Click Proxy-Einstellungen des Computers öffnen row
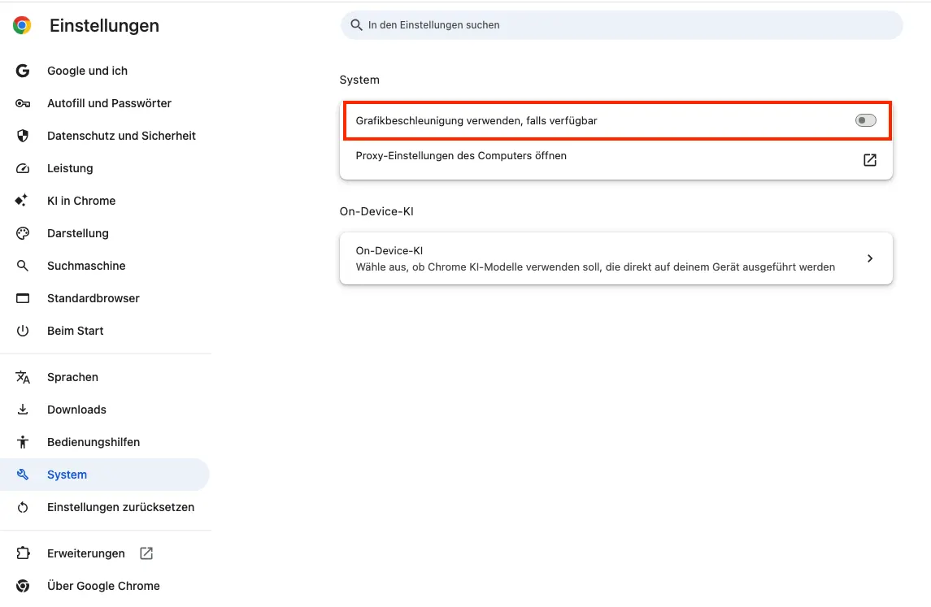 pyautogui.click(x=616, y=159)
